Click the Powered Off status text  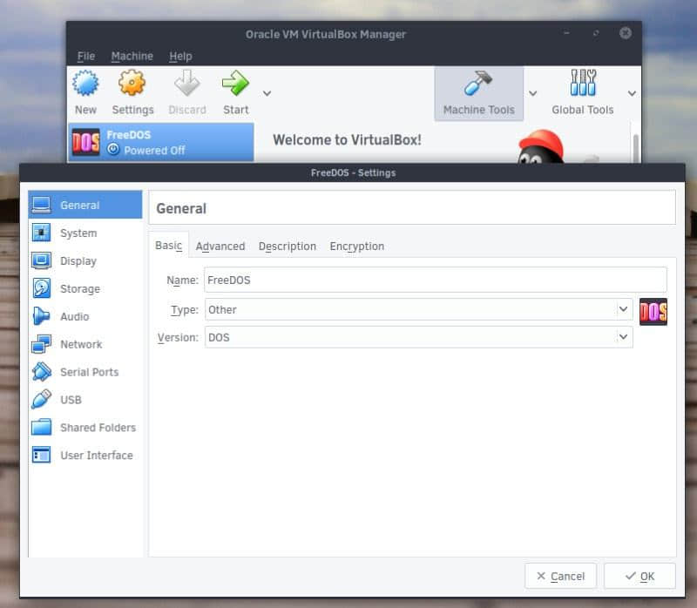(154, 151)
